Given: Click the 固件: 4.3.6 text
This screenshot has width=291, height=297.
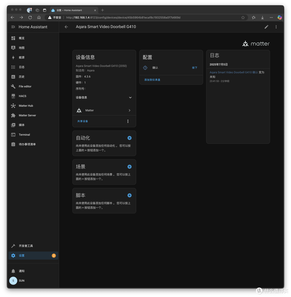Looking at the screenshot, I should point(83,77).
